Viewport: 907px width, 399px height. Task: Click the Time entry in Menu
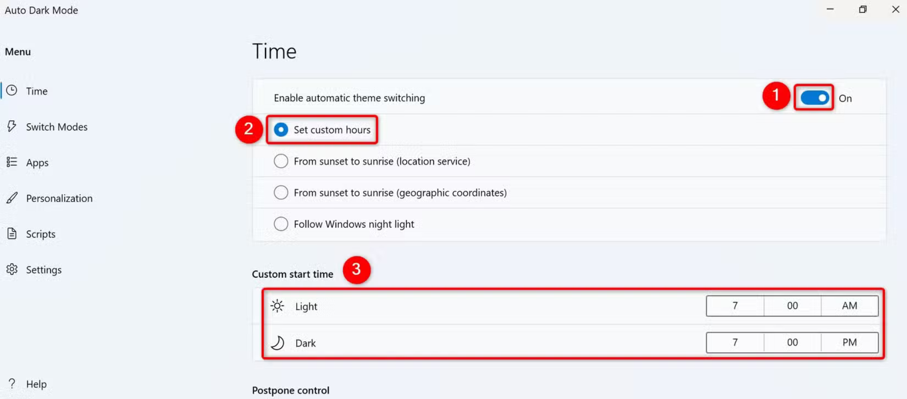[37, 91]
